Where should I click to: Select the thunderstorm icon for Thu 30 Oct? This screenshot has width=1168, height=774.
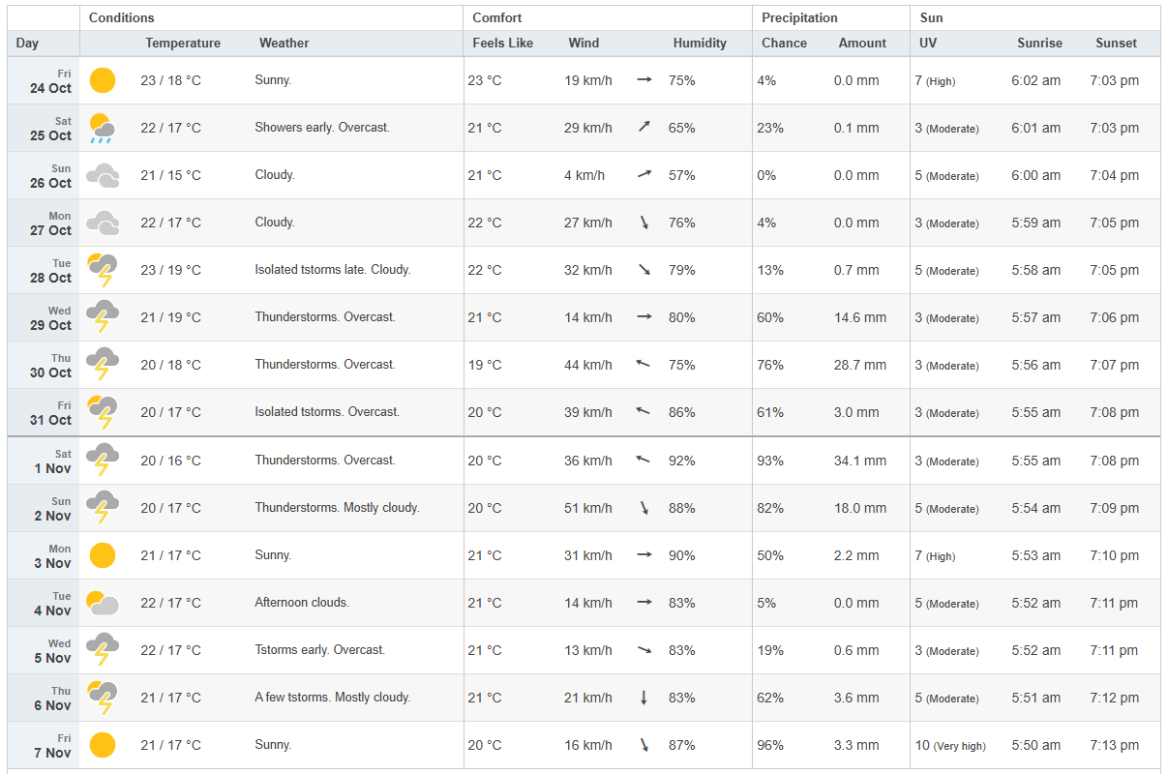103,365
